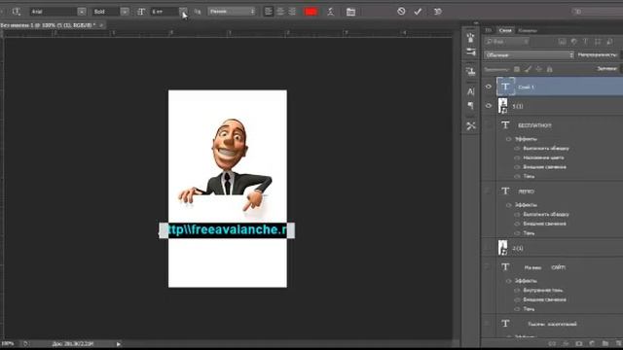
Task: Open the Character panel icon
Action: coord(471,91)
